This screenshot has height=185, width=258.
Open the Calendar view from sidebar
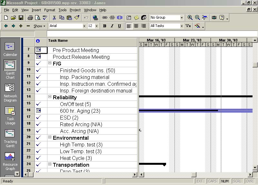(10, 49)
